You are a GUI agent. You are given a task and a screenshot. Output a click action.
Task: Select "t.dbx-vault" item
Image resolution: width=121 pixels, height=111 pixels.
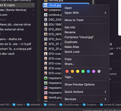point(7,54)
